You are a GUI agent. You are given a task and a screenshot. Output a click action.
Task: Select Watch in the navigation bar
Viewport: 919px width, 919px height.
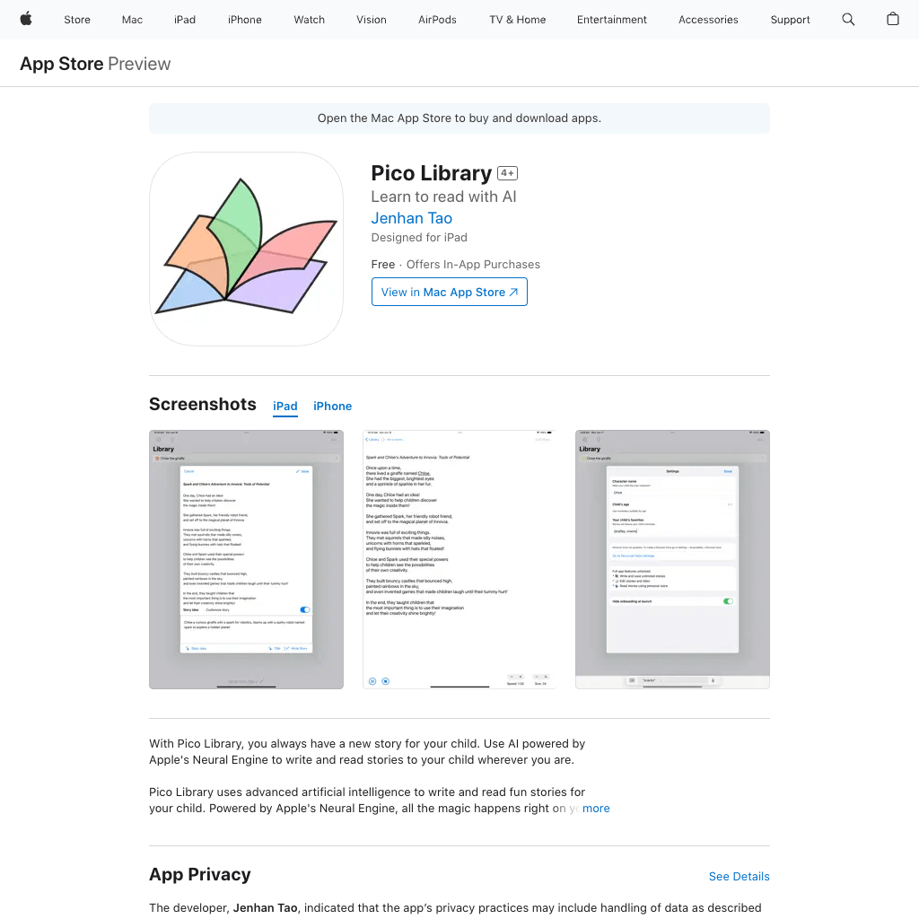(309, 19)
